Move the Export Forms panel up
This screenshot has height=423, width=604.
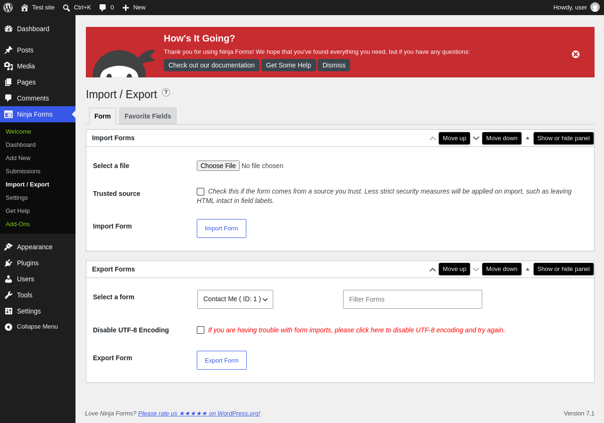coord(433,270)
